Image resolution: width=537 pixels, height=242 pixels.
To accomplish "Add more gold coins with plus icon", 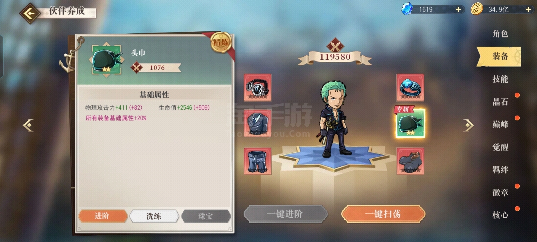I will (528, 10).
